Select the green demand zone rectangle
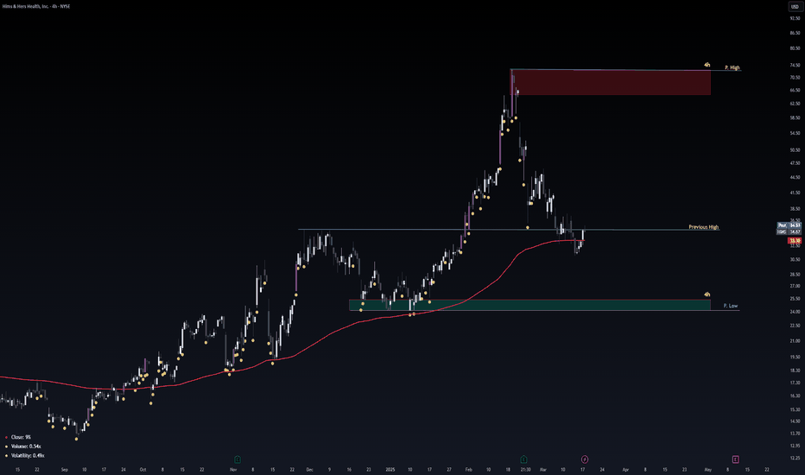Screen dimensions: 805x475 tap(529, 305)
